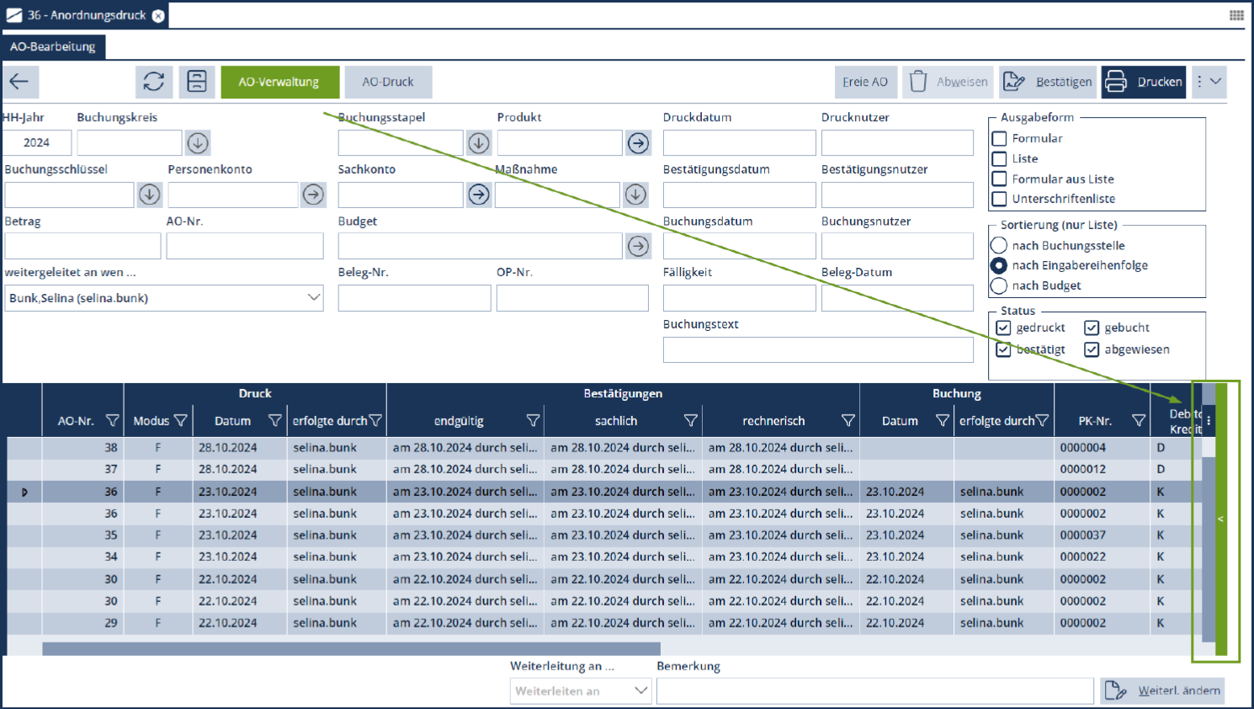Screen dimensions: 1254x709
Task: Click the Personenkonto lookup arrow icon
Action: coord(313,195)
